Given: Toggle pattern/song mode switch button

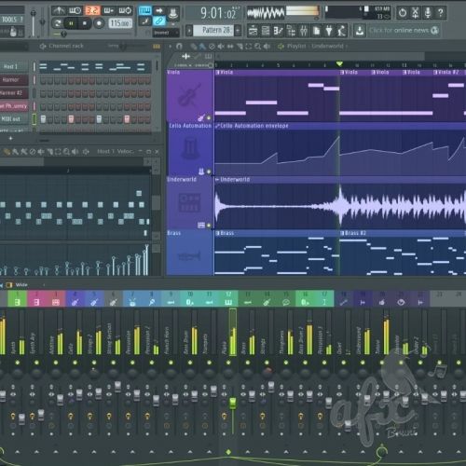Looking at the screenshot, I should [x=58, y=23].
